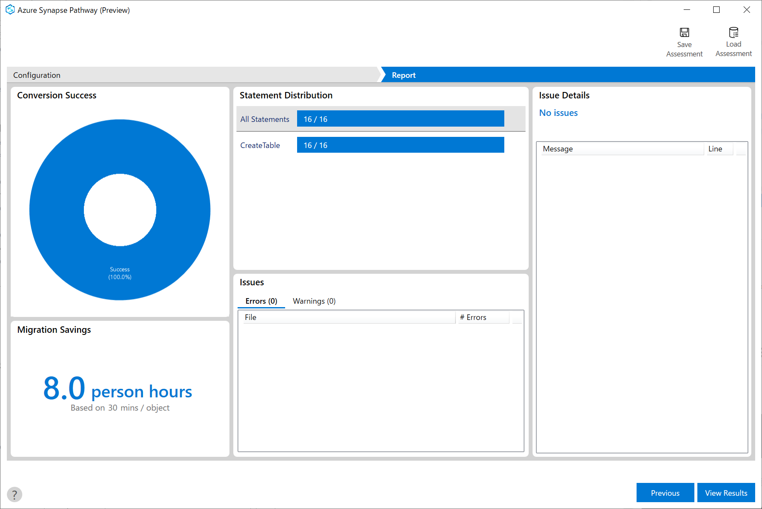The height and width of the screenshot is (509, 762).
Task: Open the help question mark icon
Action: (x=15, y=494)
